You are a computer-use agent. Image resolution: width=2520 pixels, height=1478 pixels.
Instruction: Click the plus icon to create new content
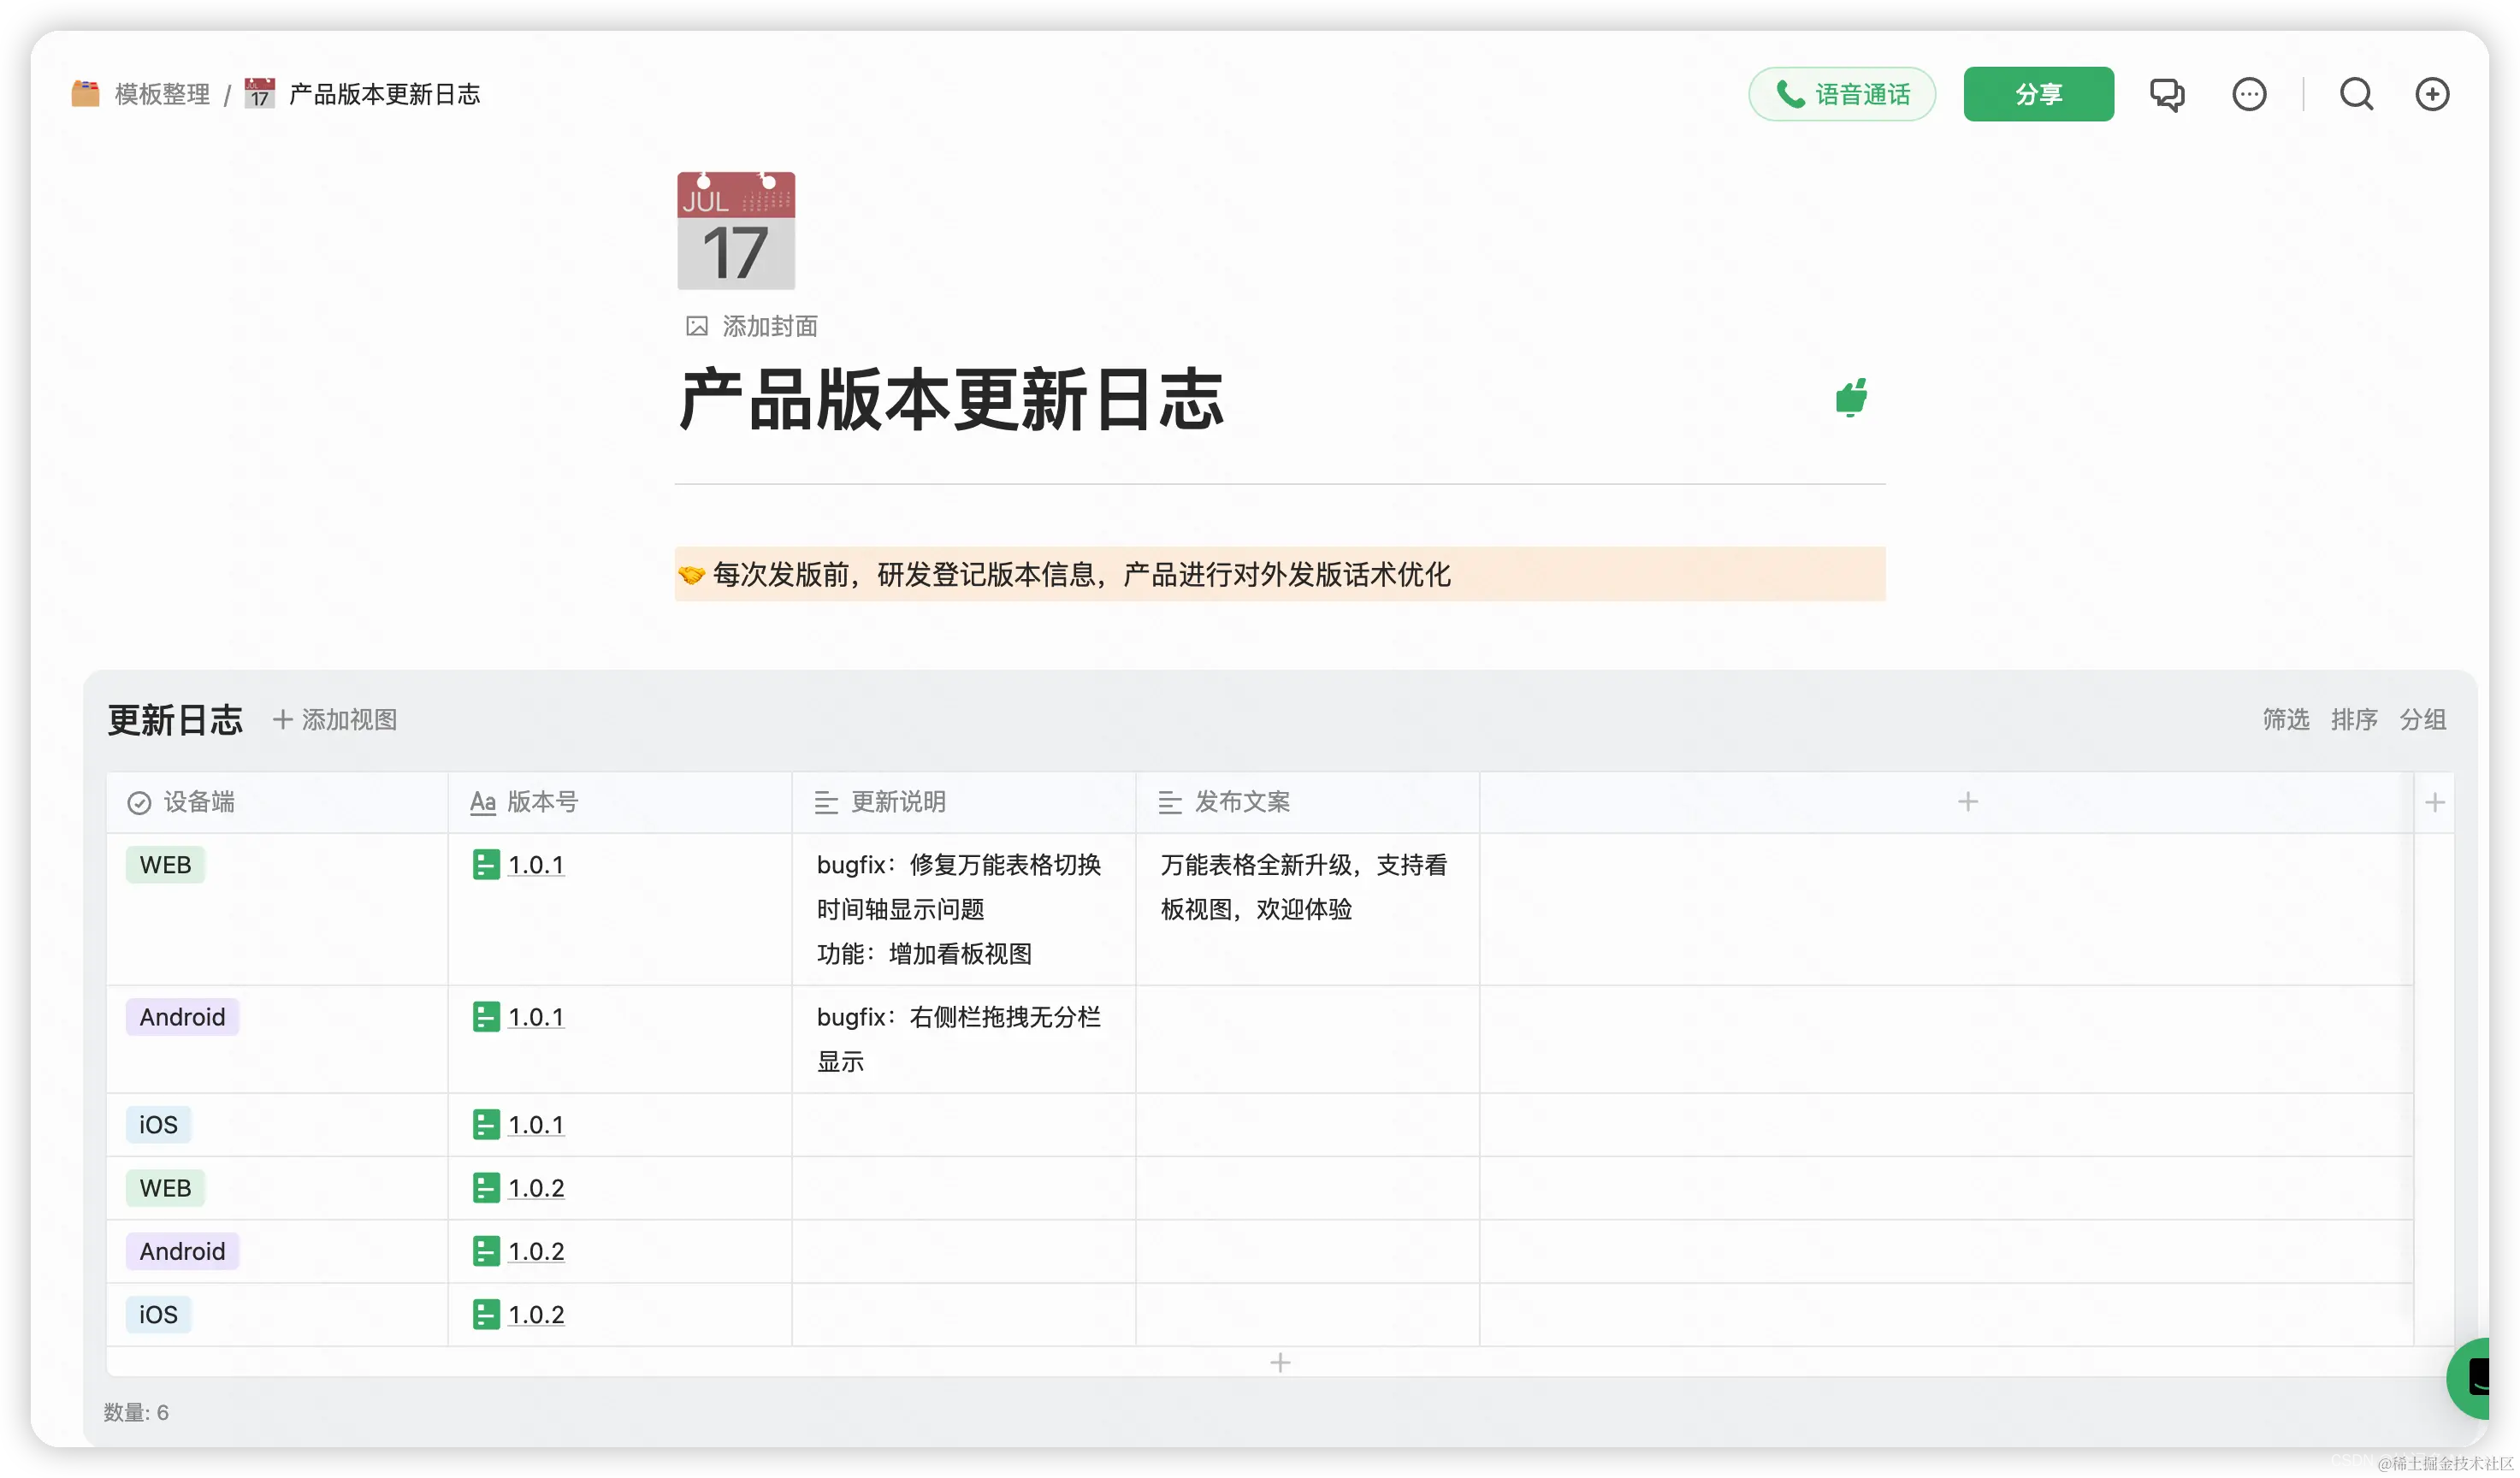(x=2432, y=93)
